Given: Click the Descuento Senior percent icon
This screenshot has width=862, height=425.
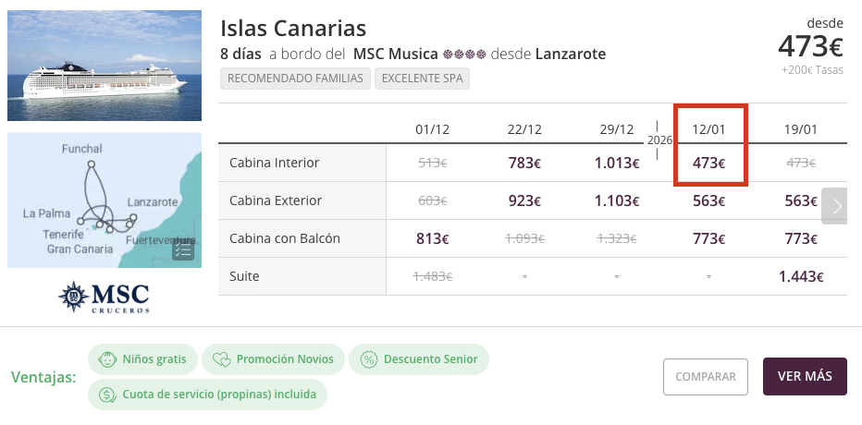Looking at the screenshot, I should (x=369, y=358).
